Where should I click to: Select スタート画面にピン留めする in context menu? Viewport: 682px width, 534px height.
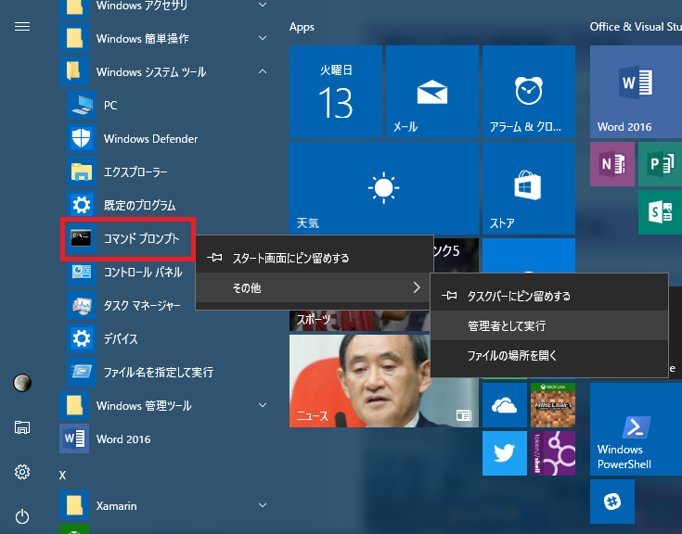[x=315, y=258]
